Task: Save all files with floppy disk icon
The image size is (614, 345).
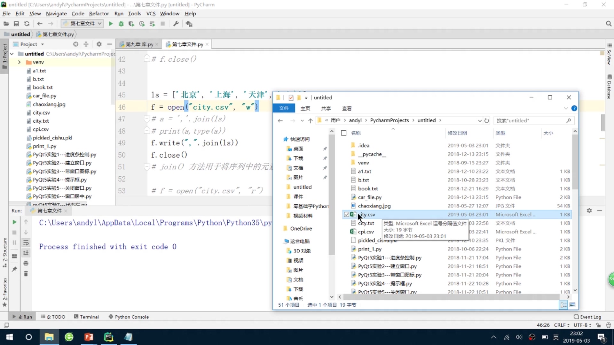Action: tap(16, 24)
